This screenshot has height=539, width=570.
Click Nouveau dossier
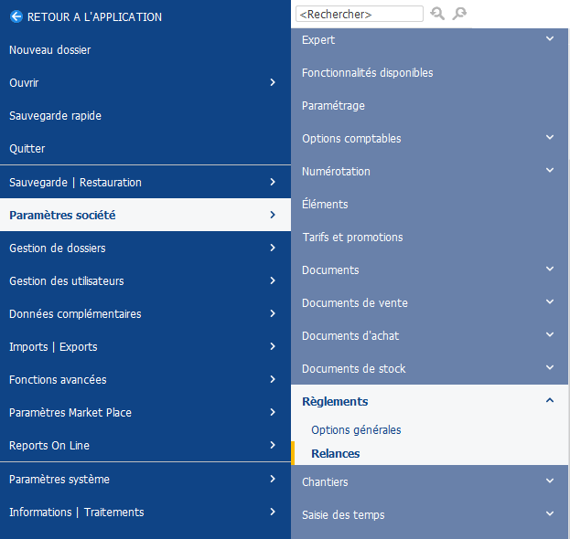(145, 49)
